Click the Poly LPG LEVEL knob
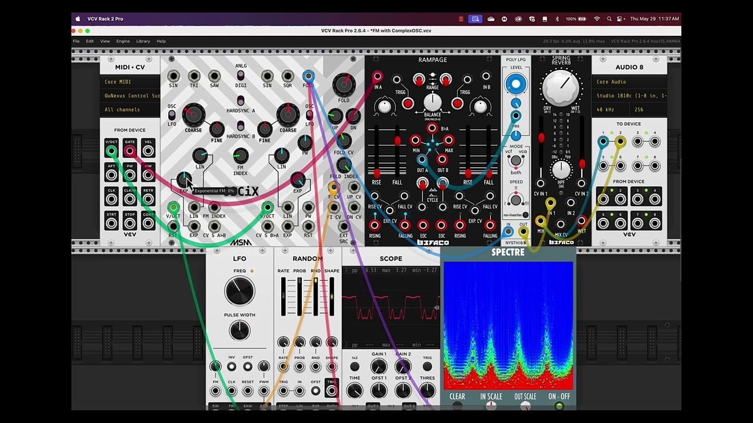The image size is (753, 423). tap(515, 85)
